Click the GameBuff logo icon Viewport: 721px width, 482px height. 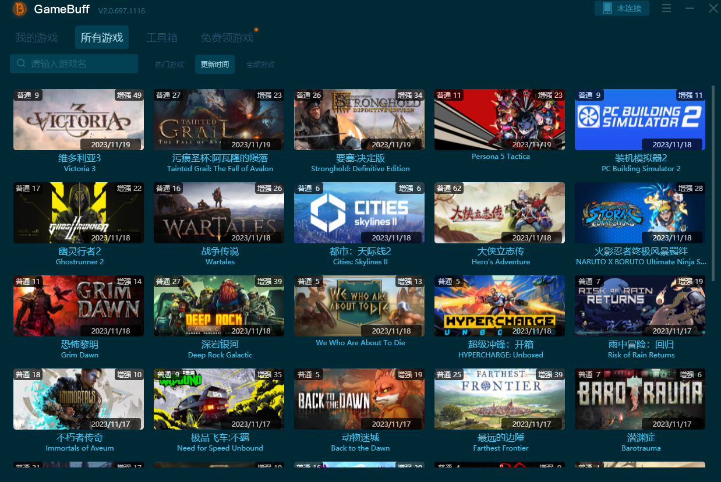(x=20, y=9)
